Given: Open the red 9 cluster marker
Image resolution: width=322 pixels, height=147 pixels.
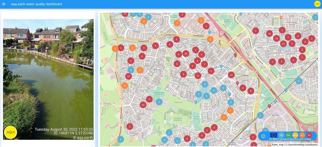Looking at the screenshot, I should 183,74.
